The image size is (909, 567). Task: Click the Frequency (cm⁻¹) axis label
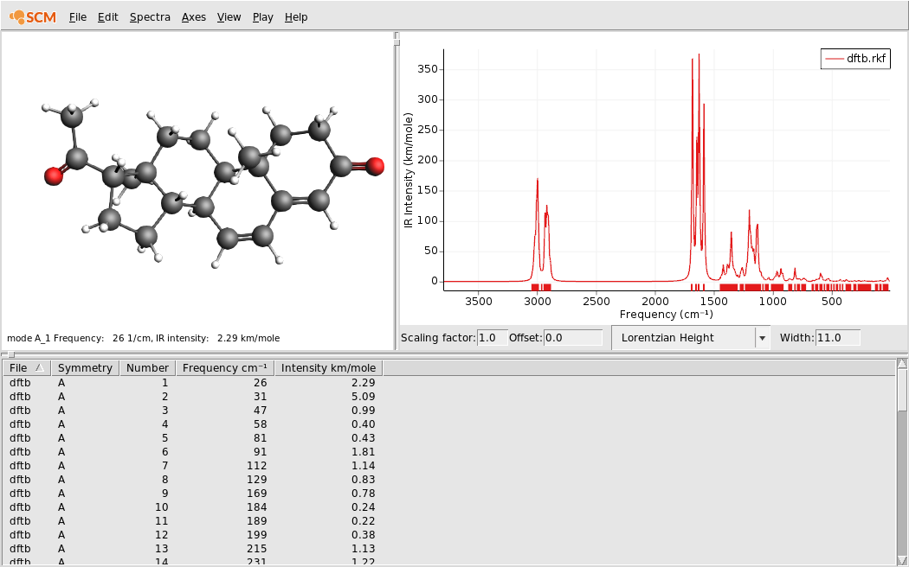666,315
